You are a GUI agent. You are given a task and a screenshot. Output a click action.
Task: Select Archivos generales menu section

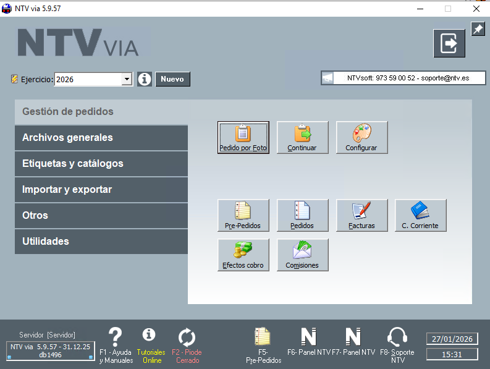pyautogui.click(x=101, y=138)
